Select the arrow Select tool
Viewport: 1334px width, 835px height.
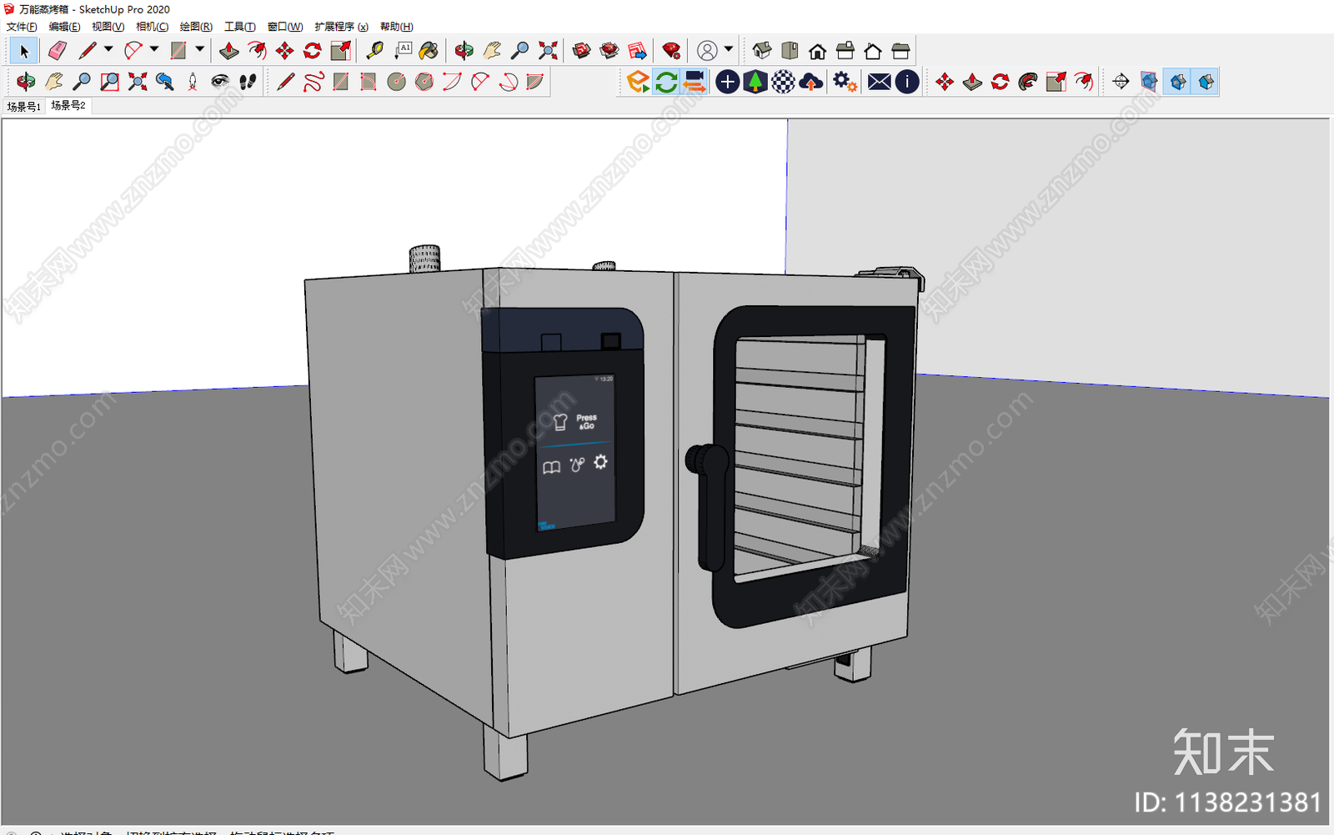tap(24, 51)
